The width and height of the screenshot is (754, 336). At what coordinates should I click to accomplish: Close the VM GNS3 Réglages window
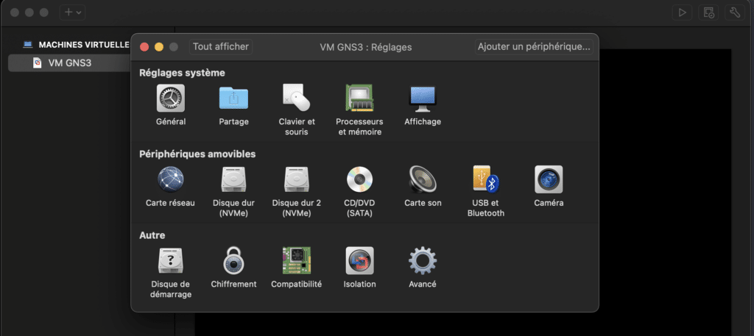(x=144, y=47)
